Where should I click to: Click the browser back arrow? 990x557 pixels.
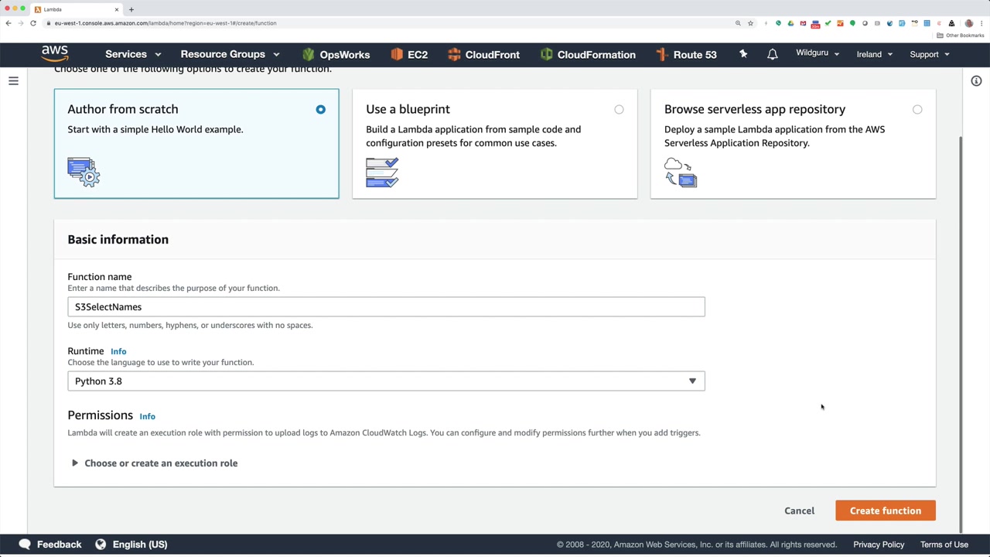pos(9,23)
